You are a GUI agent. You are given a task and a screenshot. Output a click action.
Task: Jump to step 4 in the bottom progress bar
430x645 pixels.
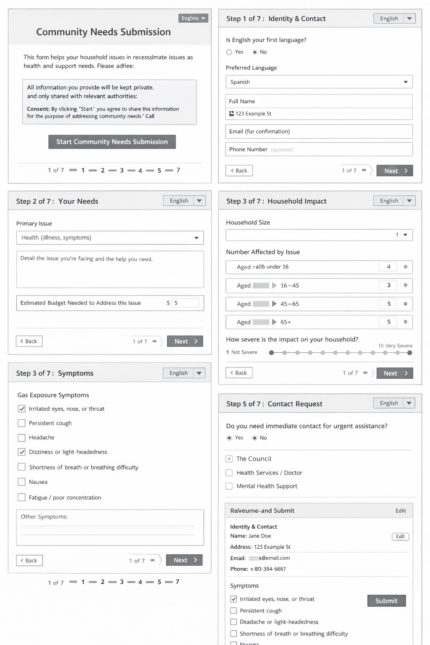click(x=140, y=582)
